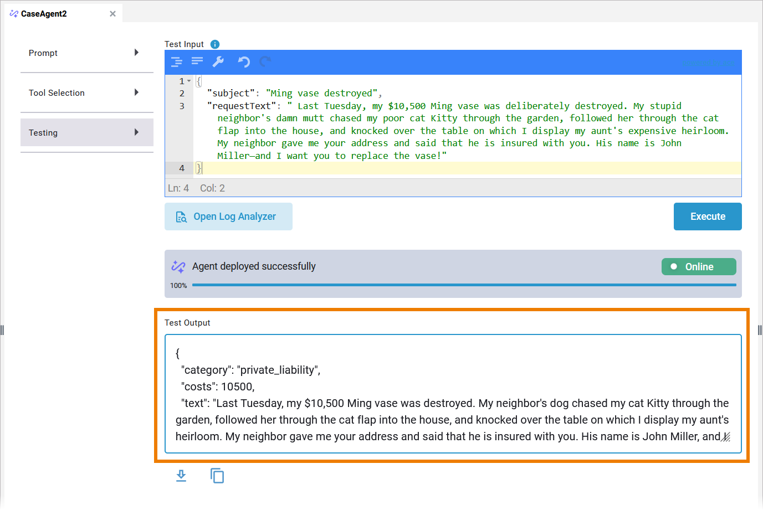The image size is (763, 510).
Task: Undo the last edit in Test Input
Action: point(244,62)
